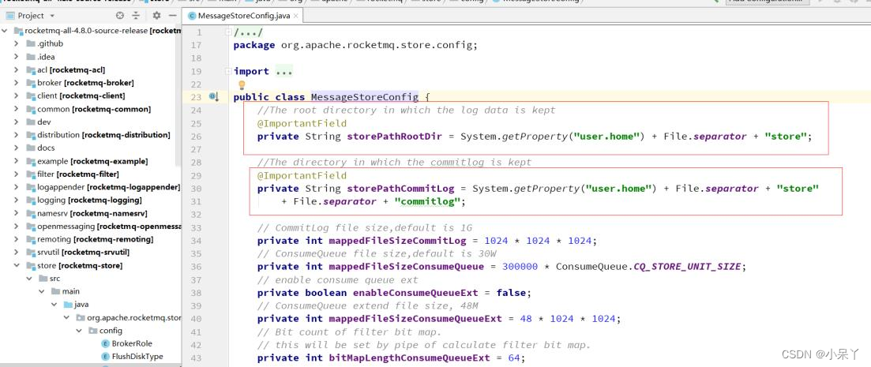871x367 pixels.
Task: Click the blue java source folder icon
Action: point(68,305)
